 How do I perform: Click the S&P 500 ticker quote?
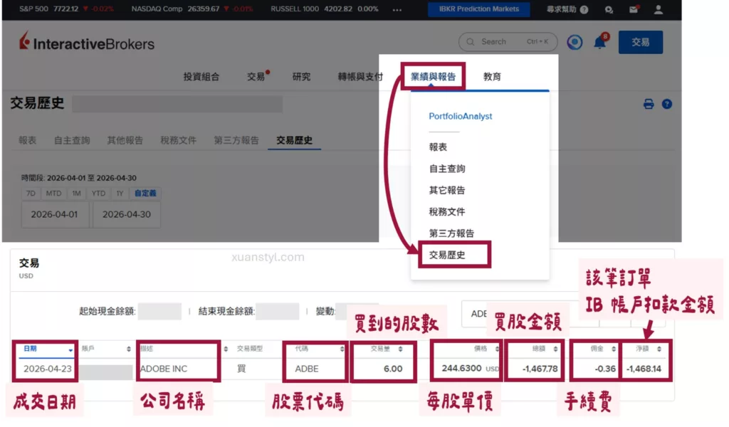pyautogui.click(x=66, y=9)
